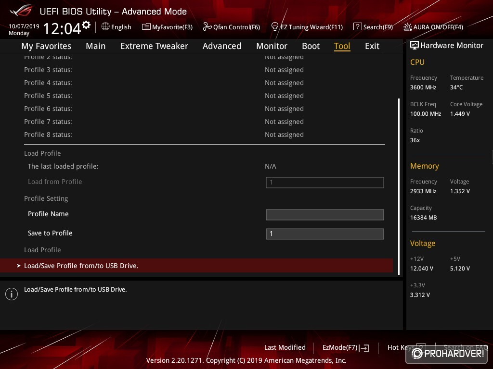Viewport: 493px width, 369px height.
Task: Click arrow beside Load/Save Profile USB
Action: tap(19, 266)
